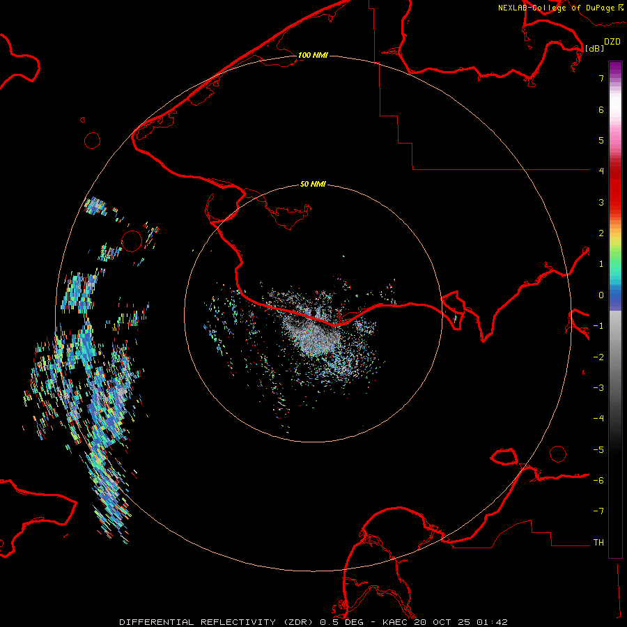Click the 0 value on the color scale
Viewport: 627px width, 627px height.
click(601, 295)
